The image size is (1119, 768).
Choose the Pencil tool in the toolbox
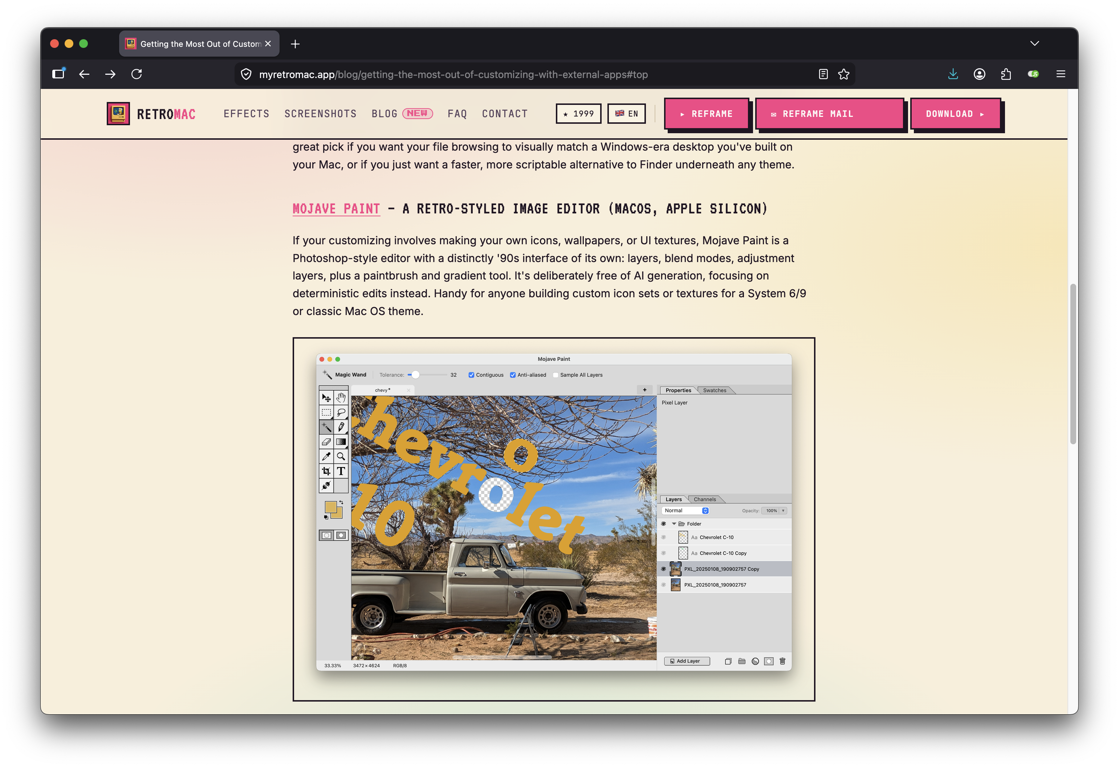point(341,427)
